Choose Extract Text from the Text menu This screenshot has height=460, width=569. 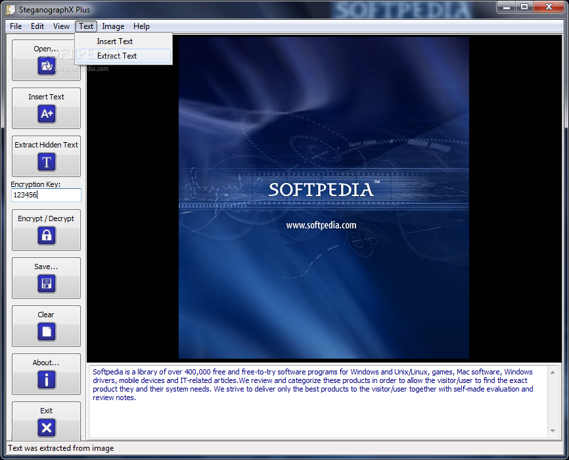(124, 56)
